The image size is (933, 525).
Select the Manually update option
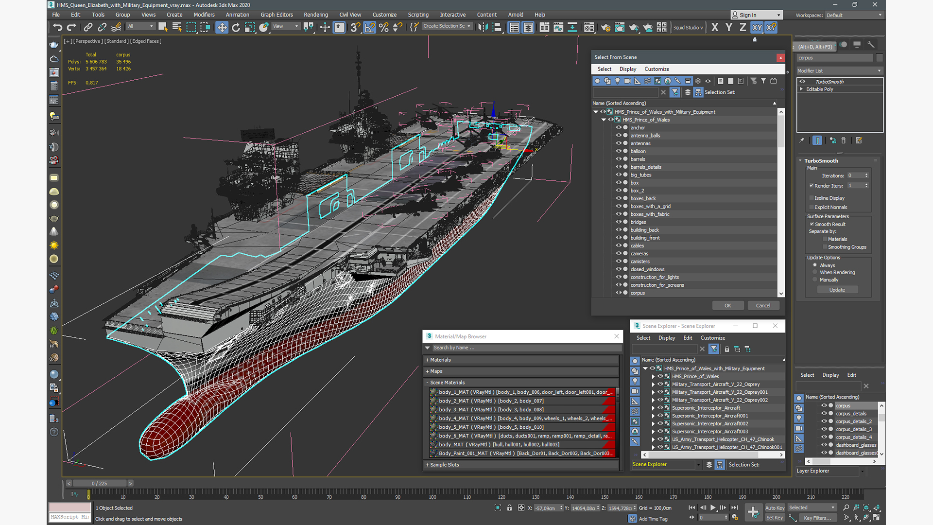(x=815, y=280)
